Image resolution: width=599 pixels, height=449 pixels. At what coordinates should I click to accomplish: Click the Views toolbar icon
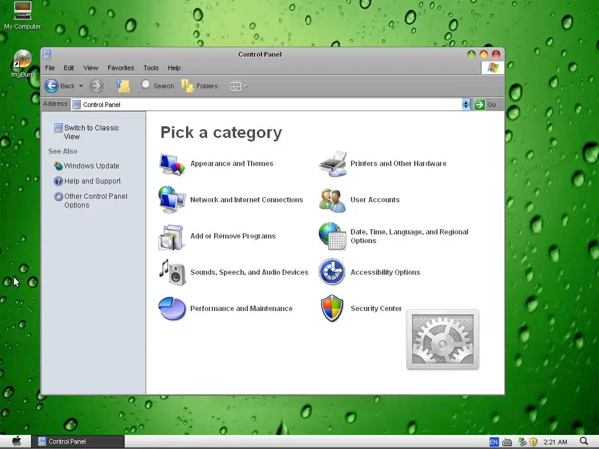[235, 87]
